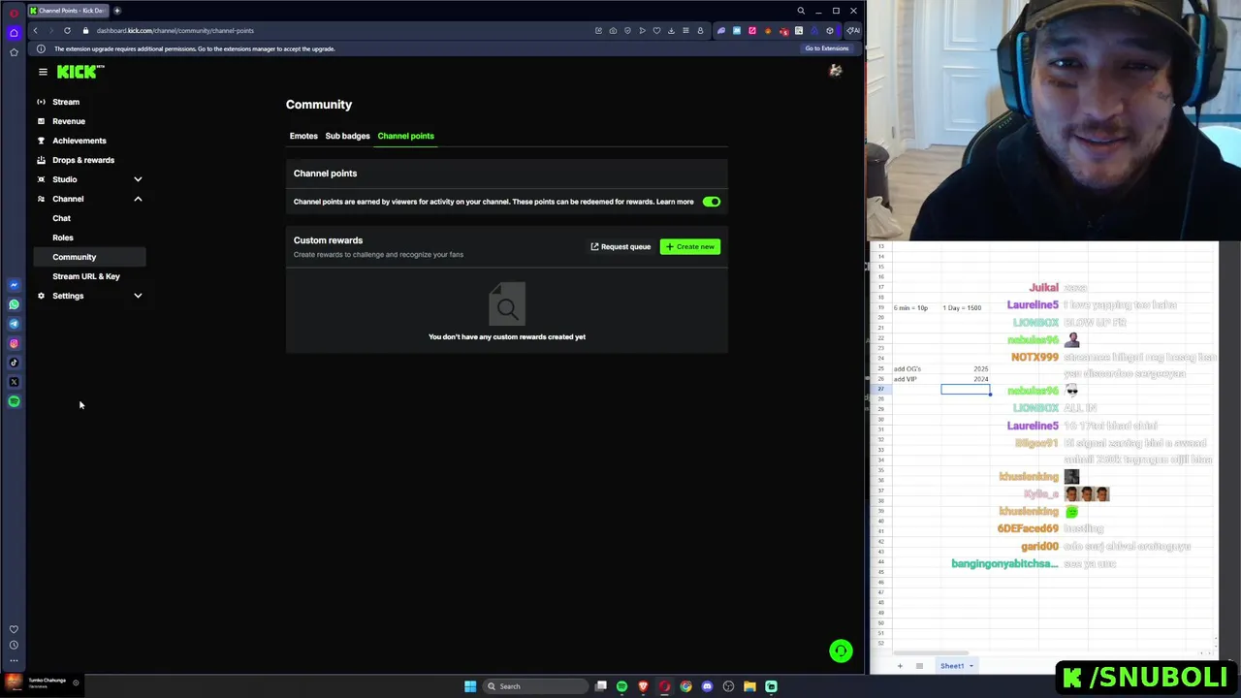The height and width of the screenshot is (698, 1241).
Task: Open Roles under Channel
Action: coord(63,238)
